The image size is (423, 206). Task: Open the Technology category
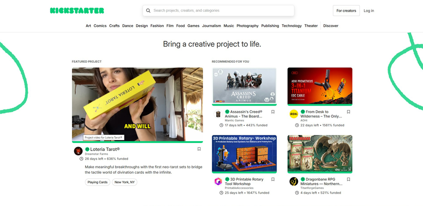pos(291,26)
